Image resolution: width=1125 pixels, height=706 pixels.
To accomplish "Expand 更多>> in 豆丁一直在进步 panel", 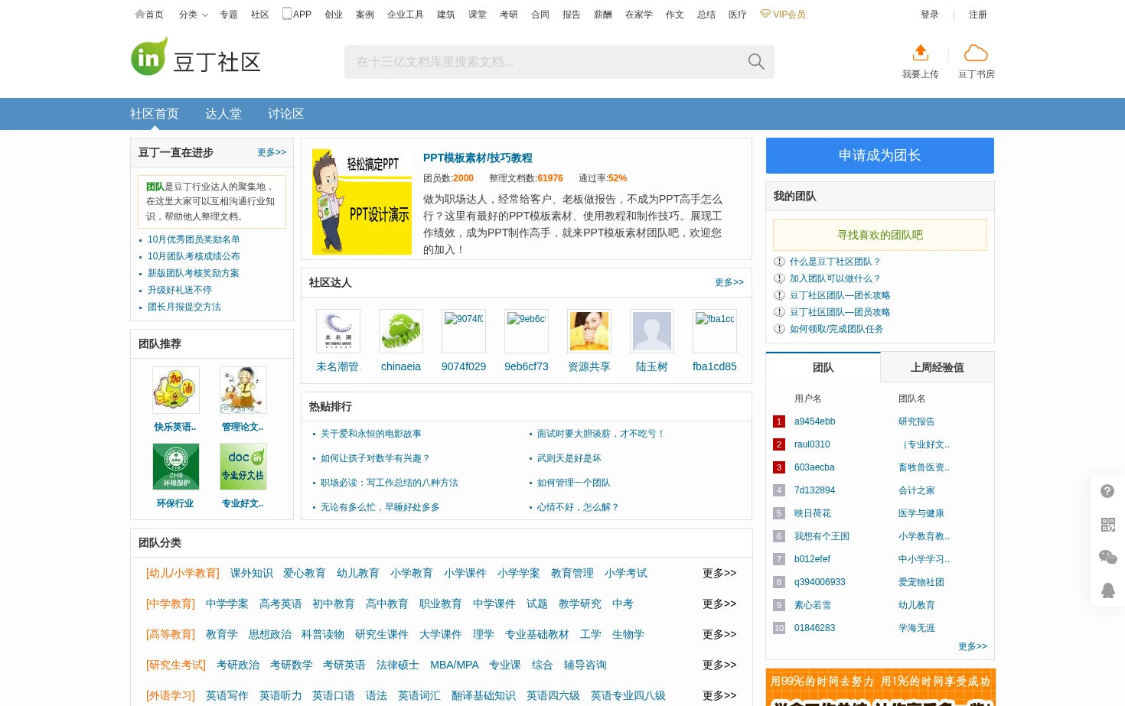I will click(272, 152).
